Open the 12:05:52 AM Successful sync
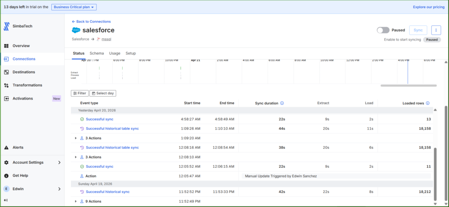The height and width of the screenshot is (207, 449). point(100,166)
